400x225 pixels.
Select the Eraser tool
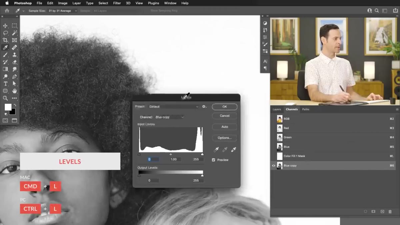(14, 62)
